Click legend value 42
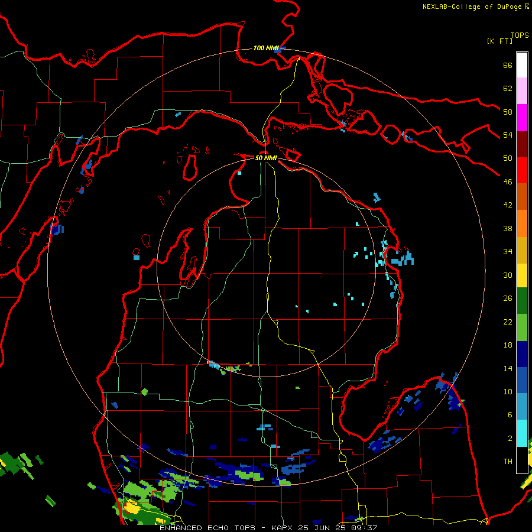Image resolution: width=532 pixels, height=532 pixels. click(x=508, y=205)
